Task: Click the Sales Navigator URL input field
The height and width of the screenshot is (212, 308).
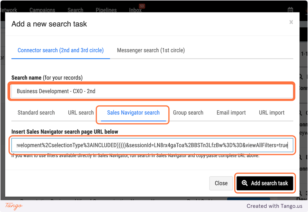Action: [152, 145]
